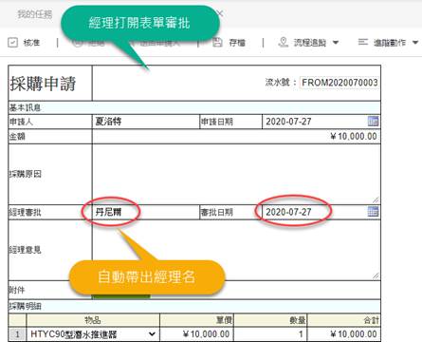Click into the 經理意見 text area

[x=236, y=250]
